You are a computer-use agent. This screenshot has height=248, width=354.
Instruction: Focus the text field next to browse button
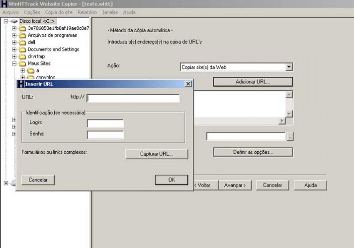[x=246, y=136]
